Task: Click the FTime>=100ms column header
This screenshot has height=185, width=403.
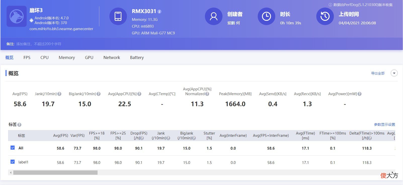Action: (333, 136)
